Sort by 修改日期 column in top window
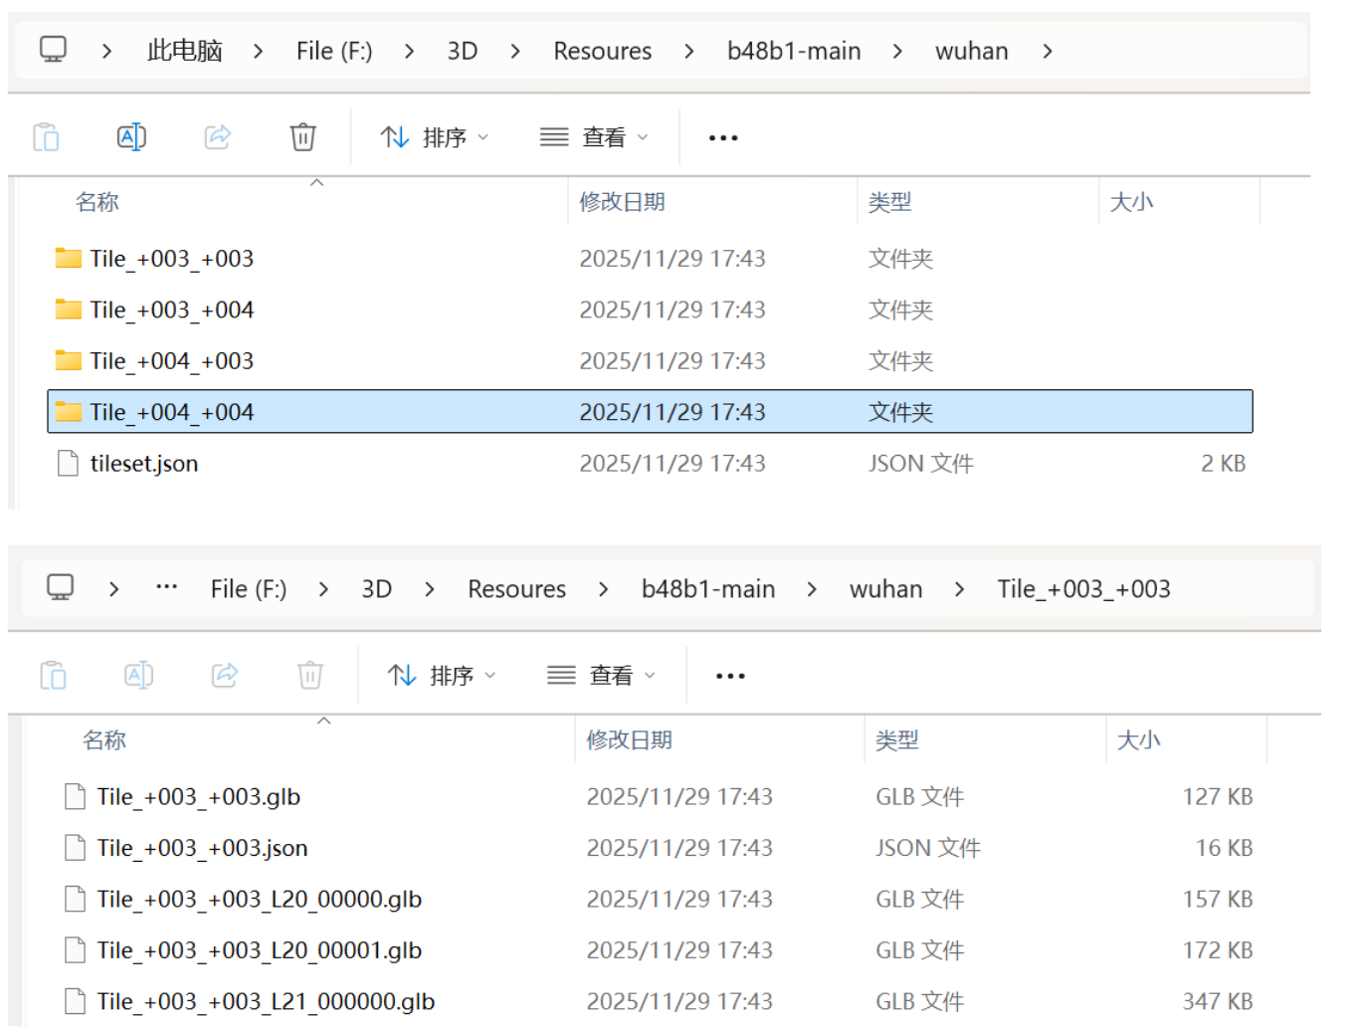Viewport: 1351px width, 1033px height. click(x=623, y=202)
